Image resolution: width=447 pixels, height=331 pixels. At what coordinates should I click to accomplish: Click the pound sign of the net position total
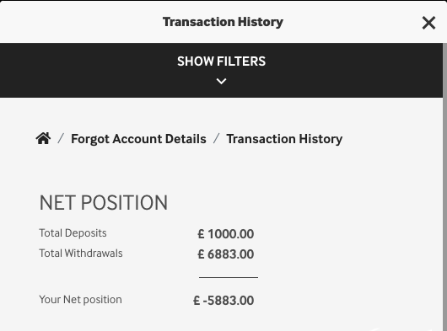[197, 301]
